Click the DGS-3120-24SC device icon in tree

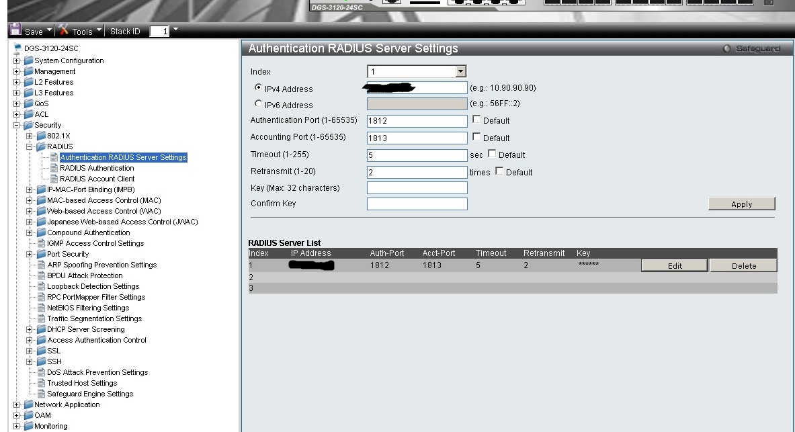point(17,48)
